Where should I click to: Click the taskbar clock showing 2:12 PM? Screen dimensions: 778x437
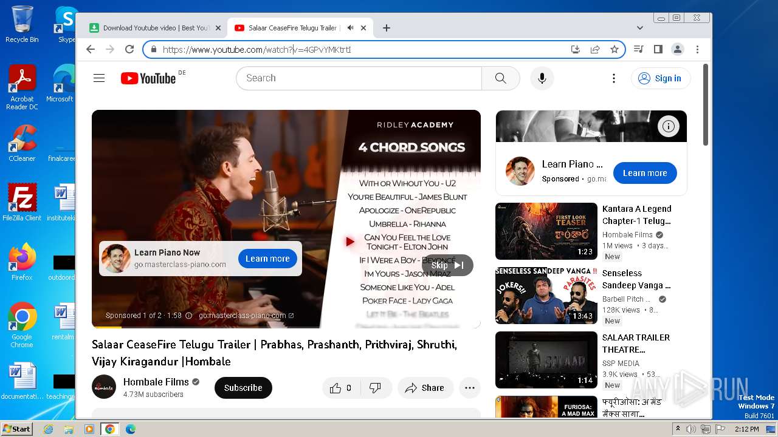[x=746, y=429]
